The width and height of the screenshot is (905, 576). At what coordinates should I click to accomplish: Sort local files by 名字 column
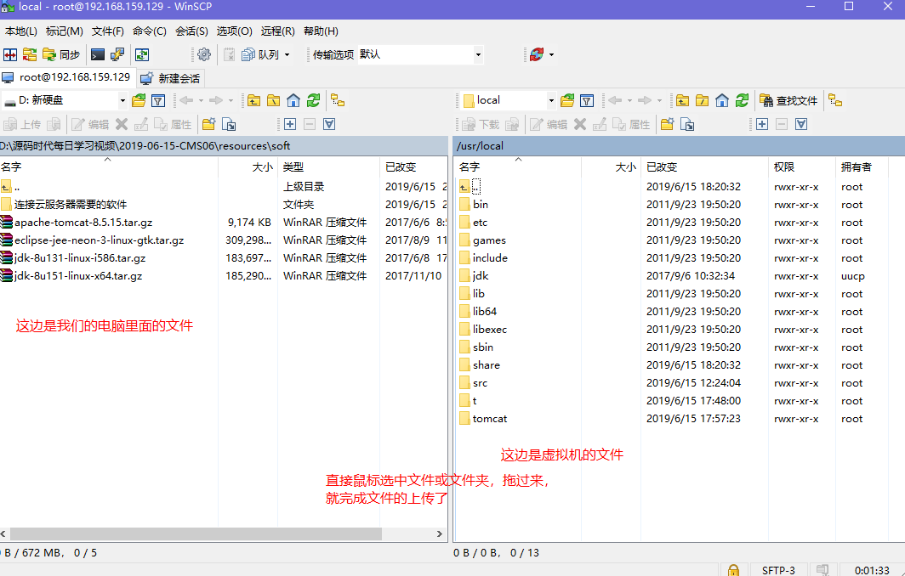(109, 167)
